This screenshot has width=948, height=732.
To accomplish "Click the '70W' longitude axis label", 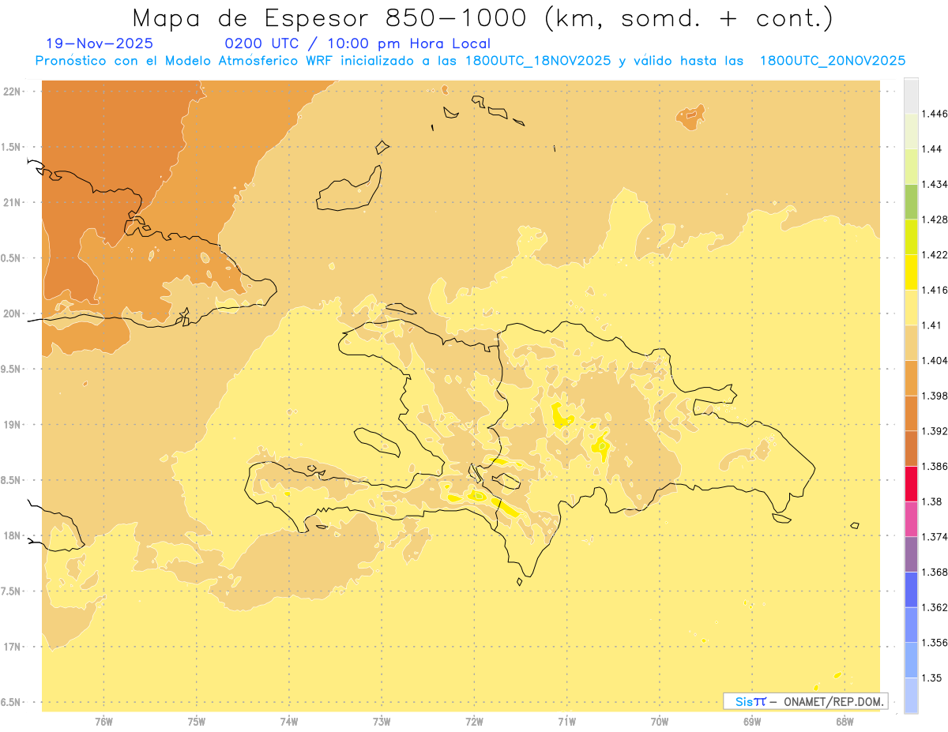I will point(660,721).
